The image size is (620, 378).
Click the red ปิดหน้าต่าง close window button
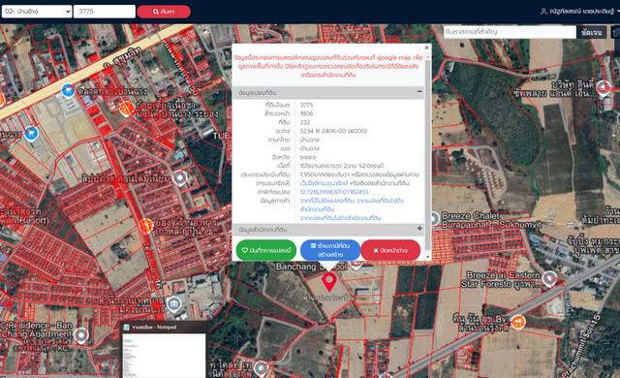coord(390,250)
